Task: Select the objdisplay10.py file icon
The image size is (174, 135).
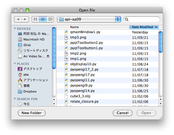Action: point(66,64)
